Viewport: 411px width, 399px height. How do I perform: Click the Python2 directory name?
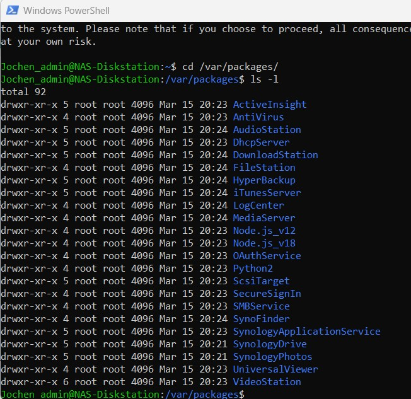pyautogui.click(x=253, y=269)
